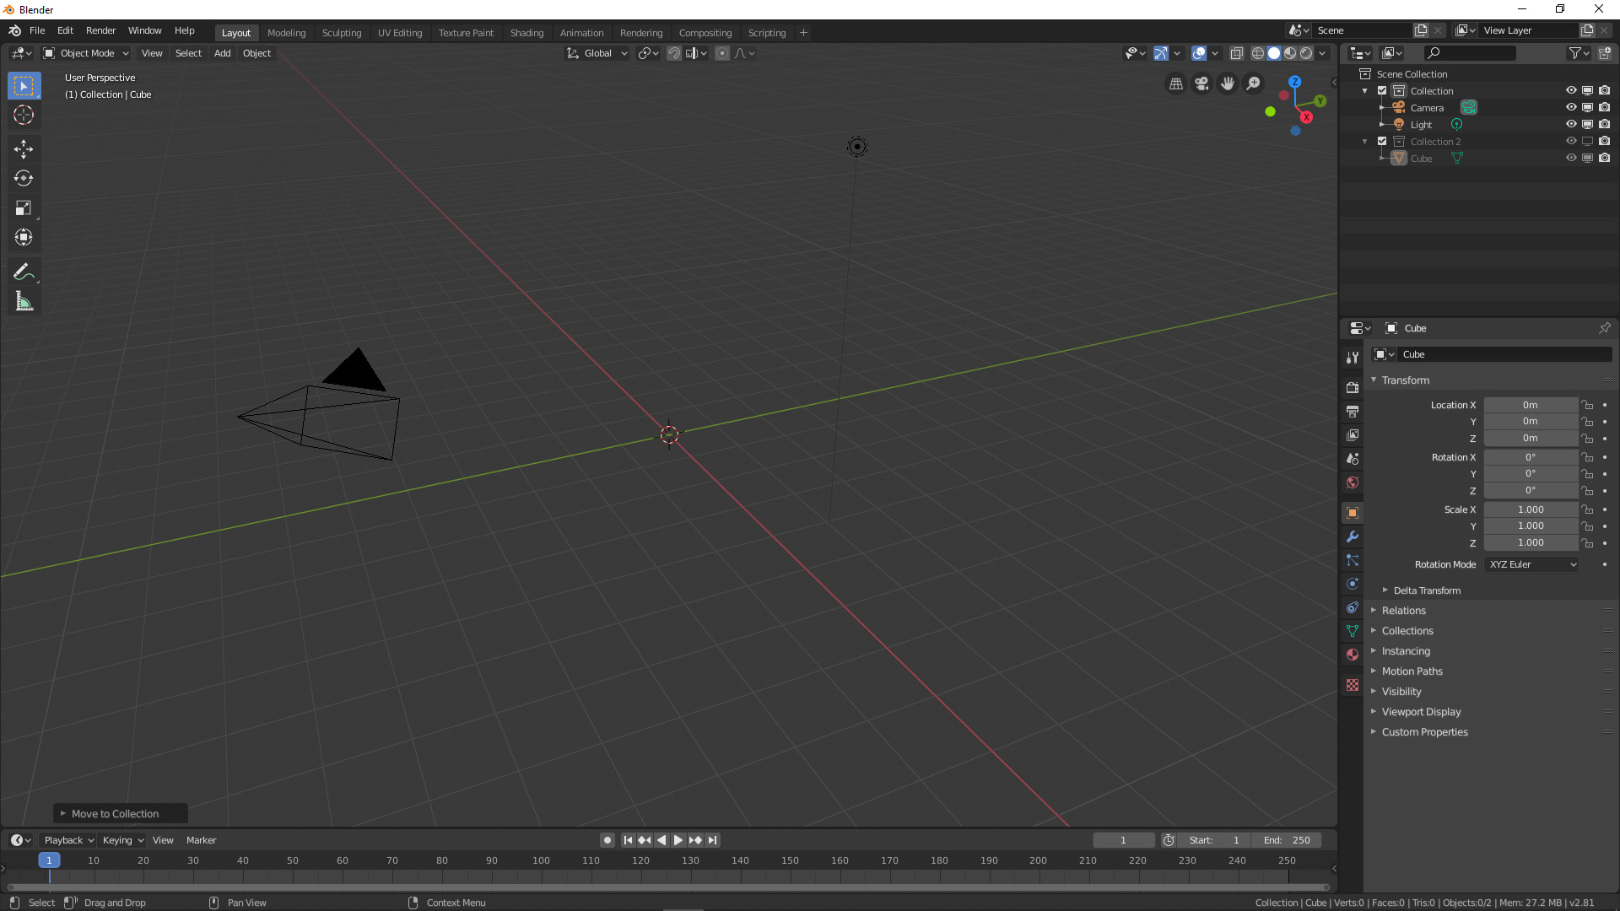The height and width of the screenshot is (911, 1620).
Task: Click frame 100 on timeline ruler
Action: [x=541, y=860]
